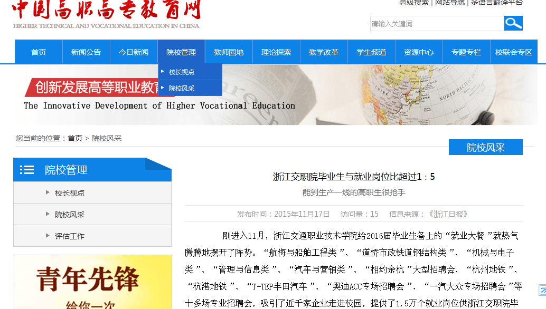
Task: Click the list icon beside 院校管理 sidebar header
Action: [27, 170]
